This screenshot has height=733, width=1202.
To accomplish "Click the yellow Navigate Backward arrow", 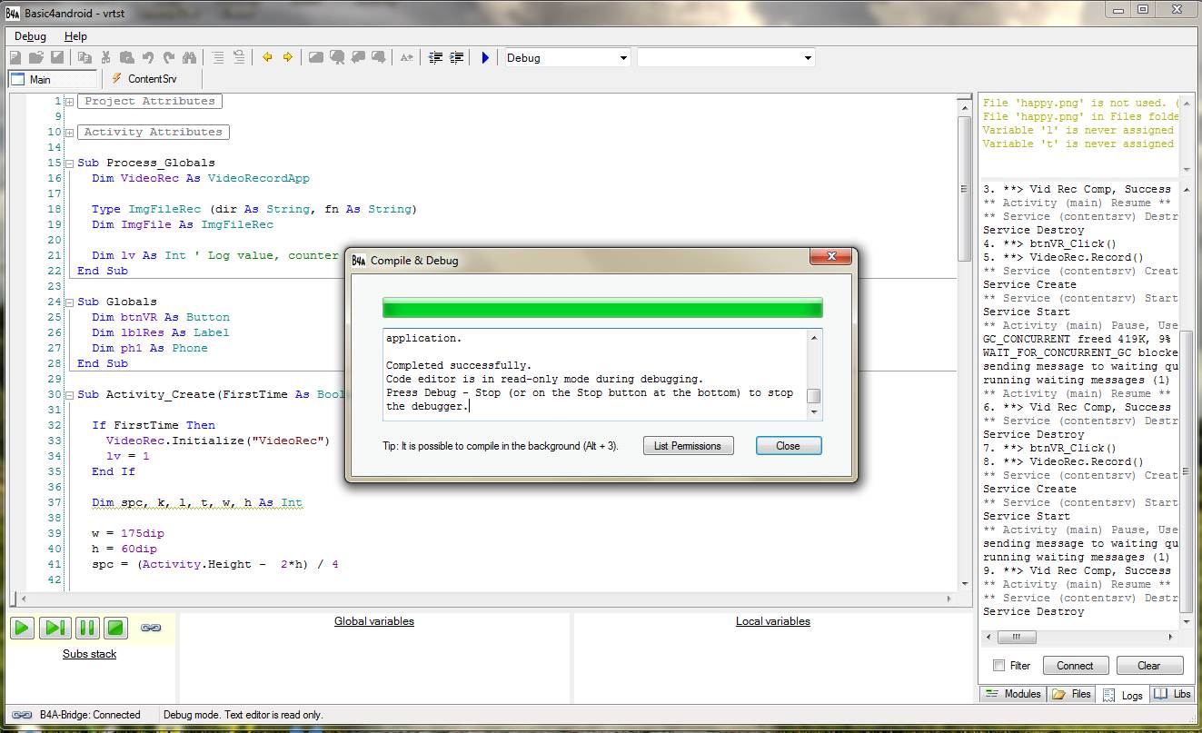I will point(267,57).
